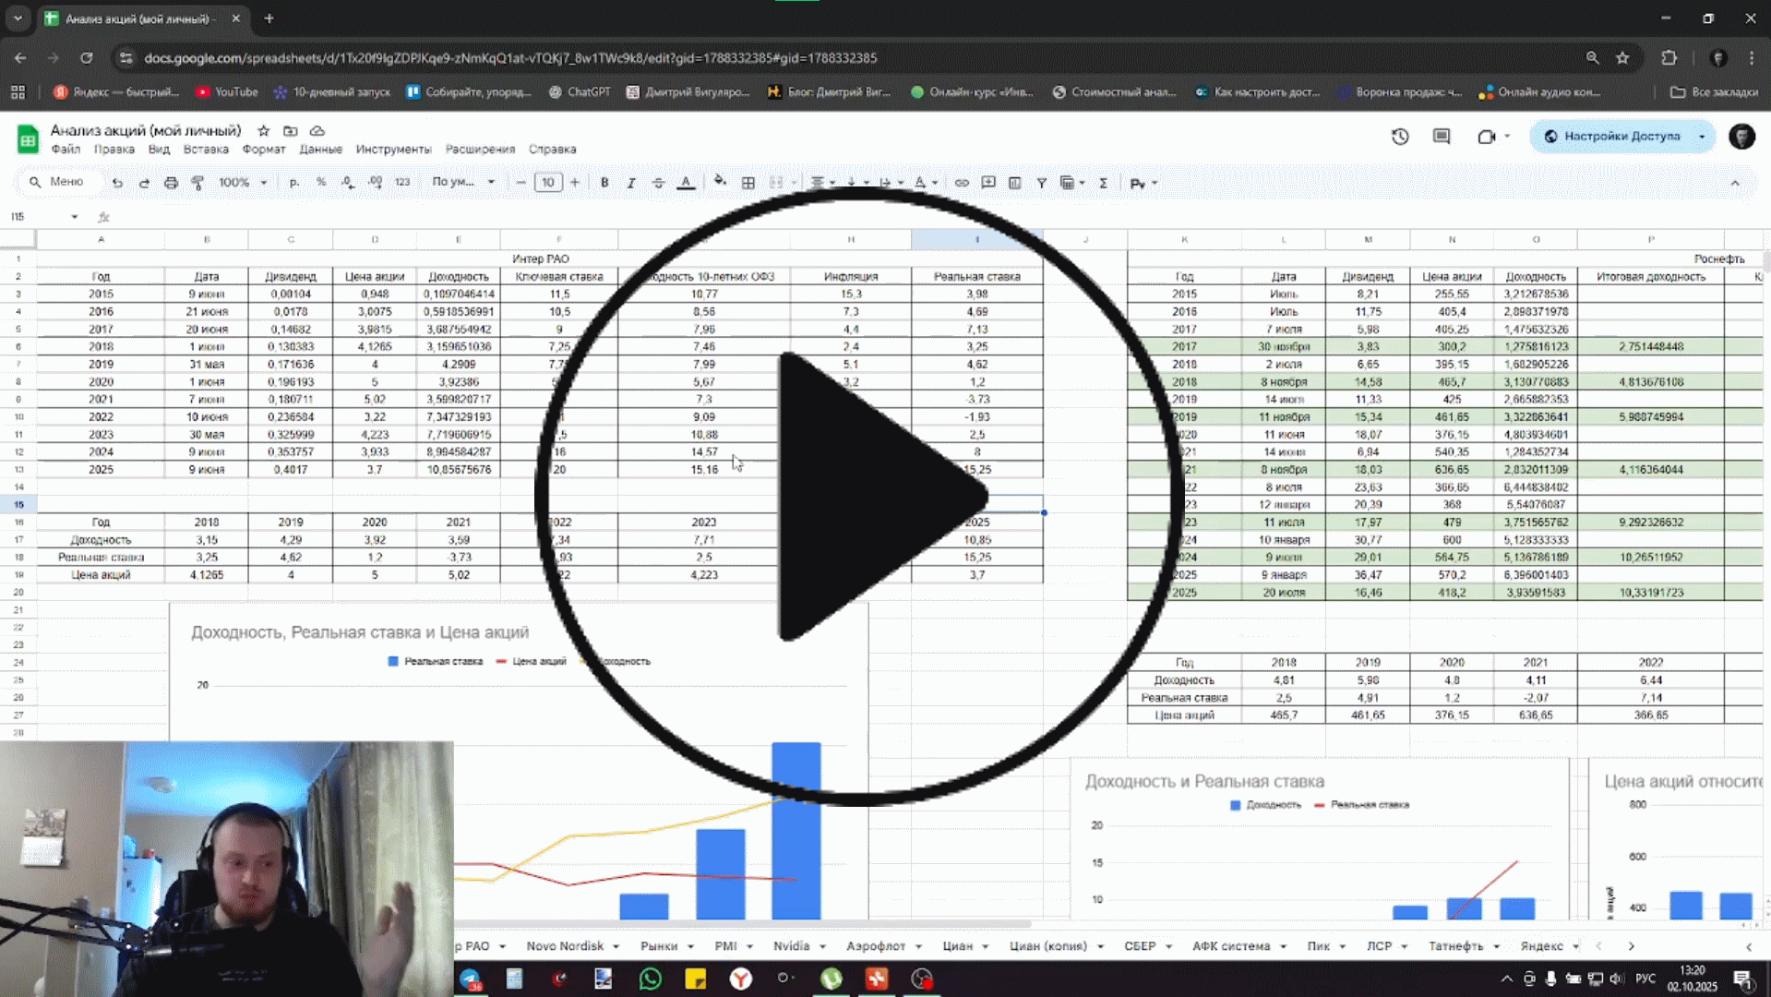Click the paint format roller icon
Viewport: 1771px width, 997px height.
[x=197, y=183]
